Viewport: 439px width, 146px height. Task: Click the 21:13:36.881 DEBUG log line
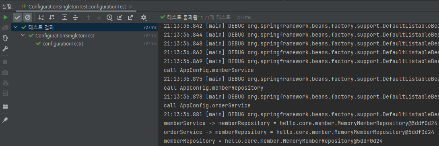pos(301,114)
